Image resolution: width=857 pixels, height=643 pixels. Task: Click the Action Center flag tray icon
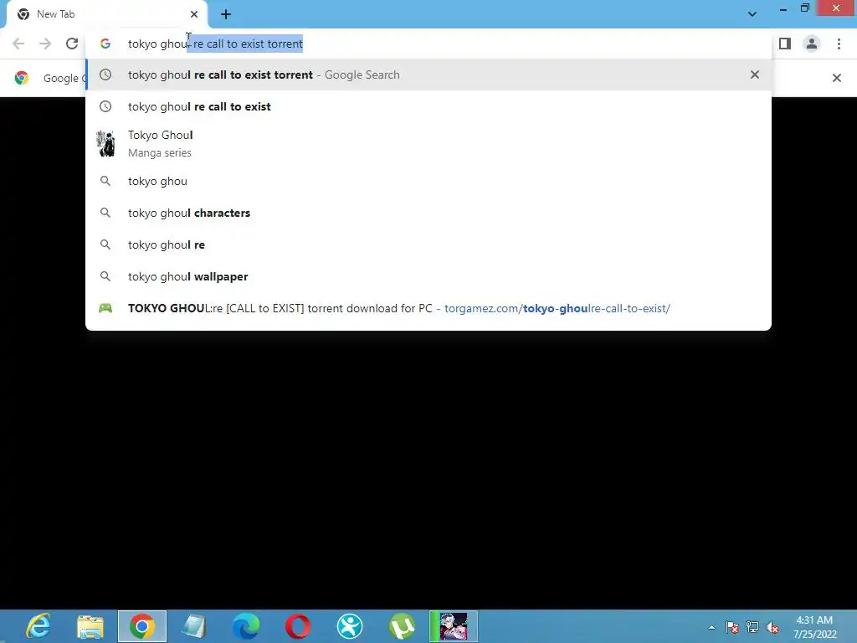pos(731,627)
